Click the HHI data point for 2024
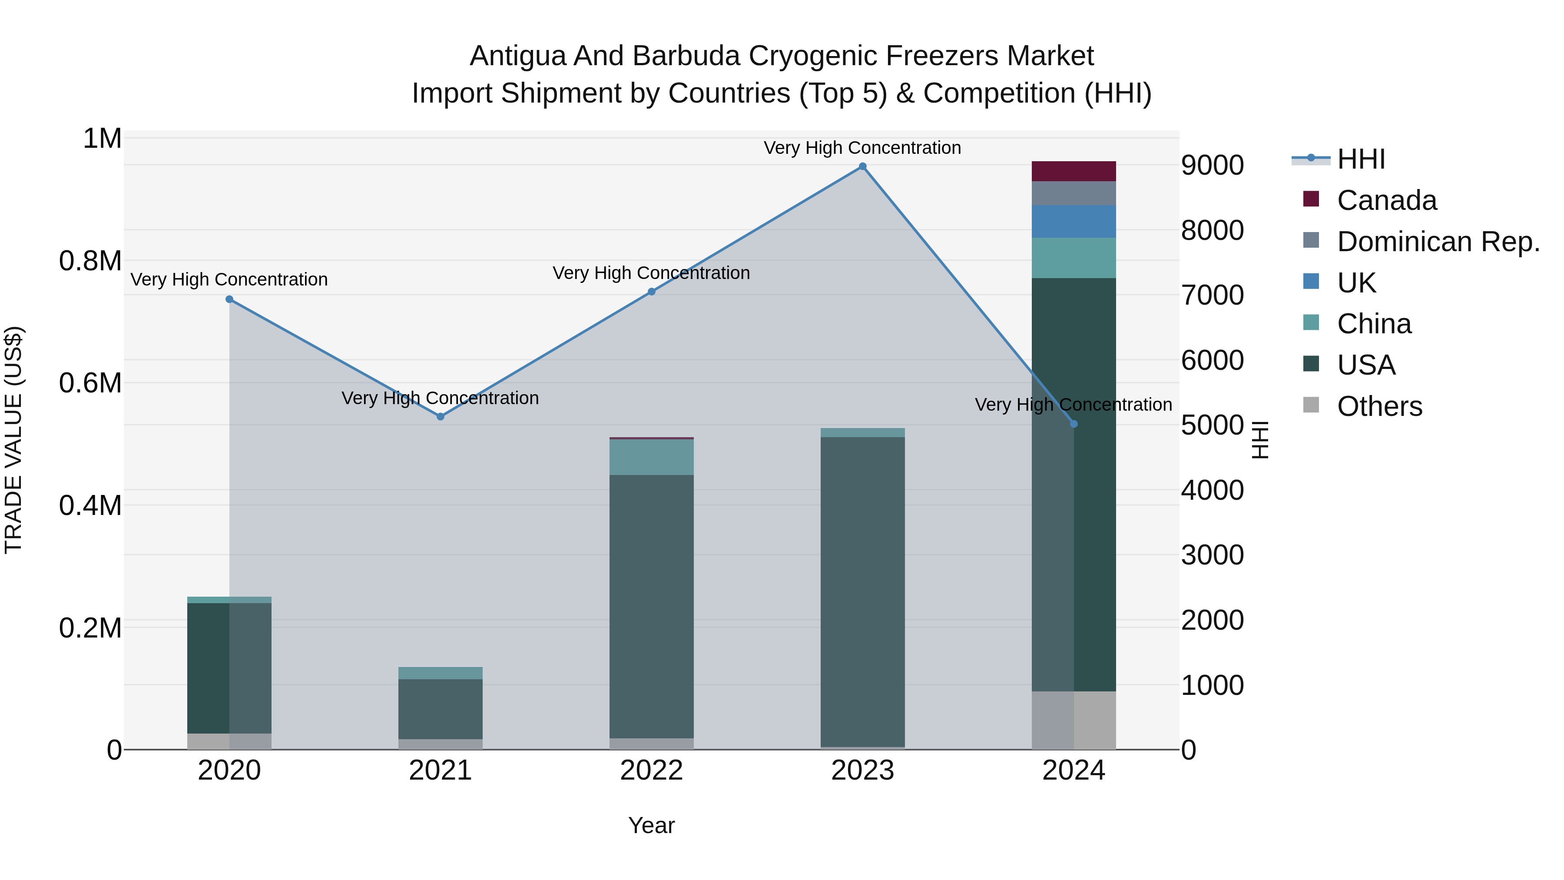Image resolution: width=1564 pixels, height=880 pixels. [1074, 424]
